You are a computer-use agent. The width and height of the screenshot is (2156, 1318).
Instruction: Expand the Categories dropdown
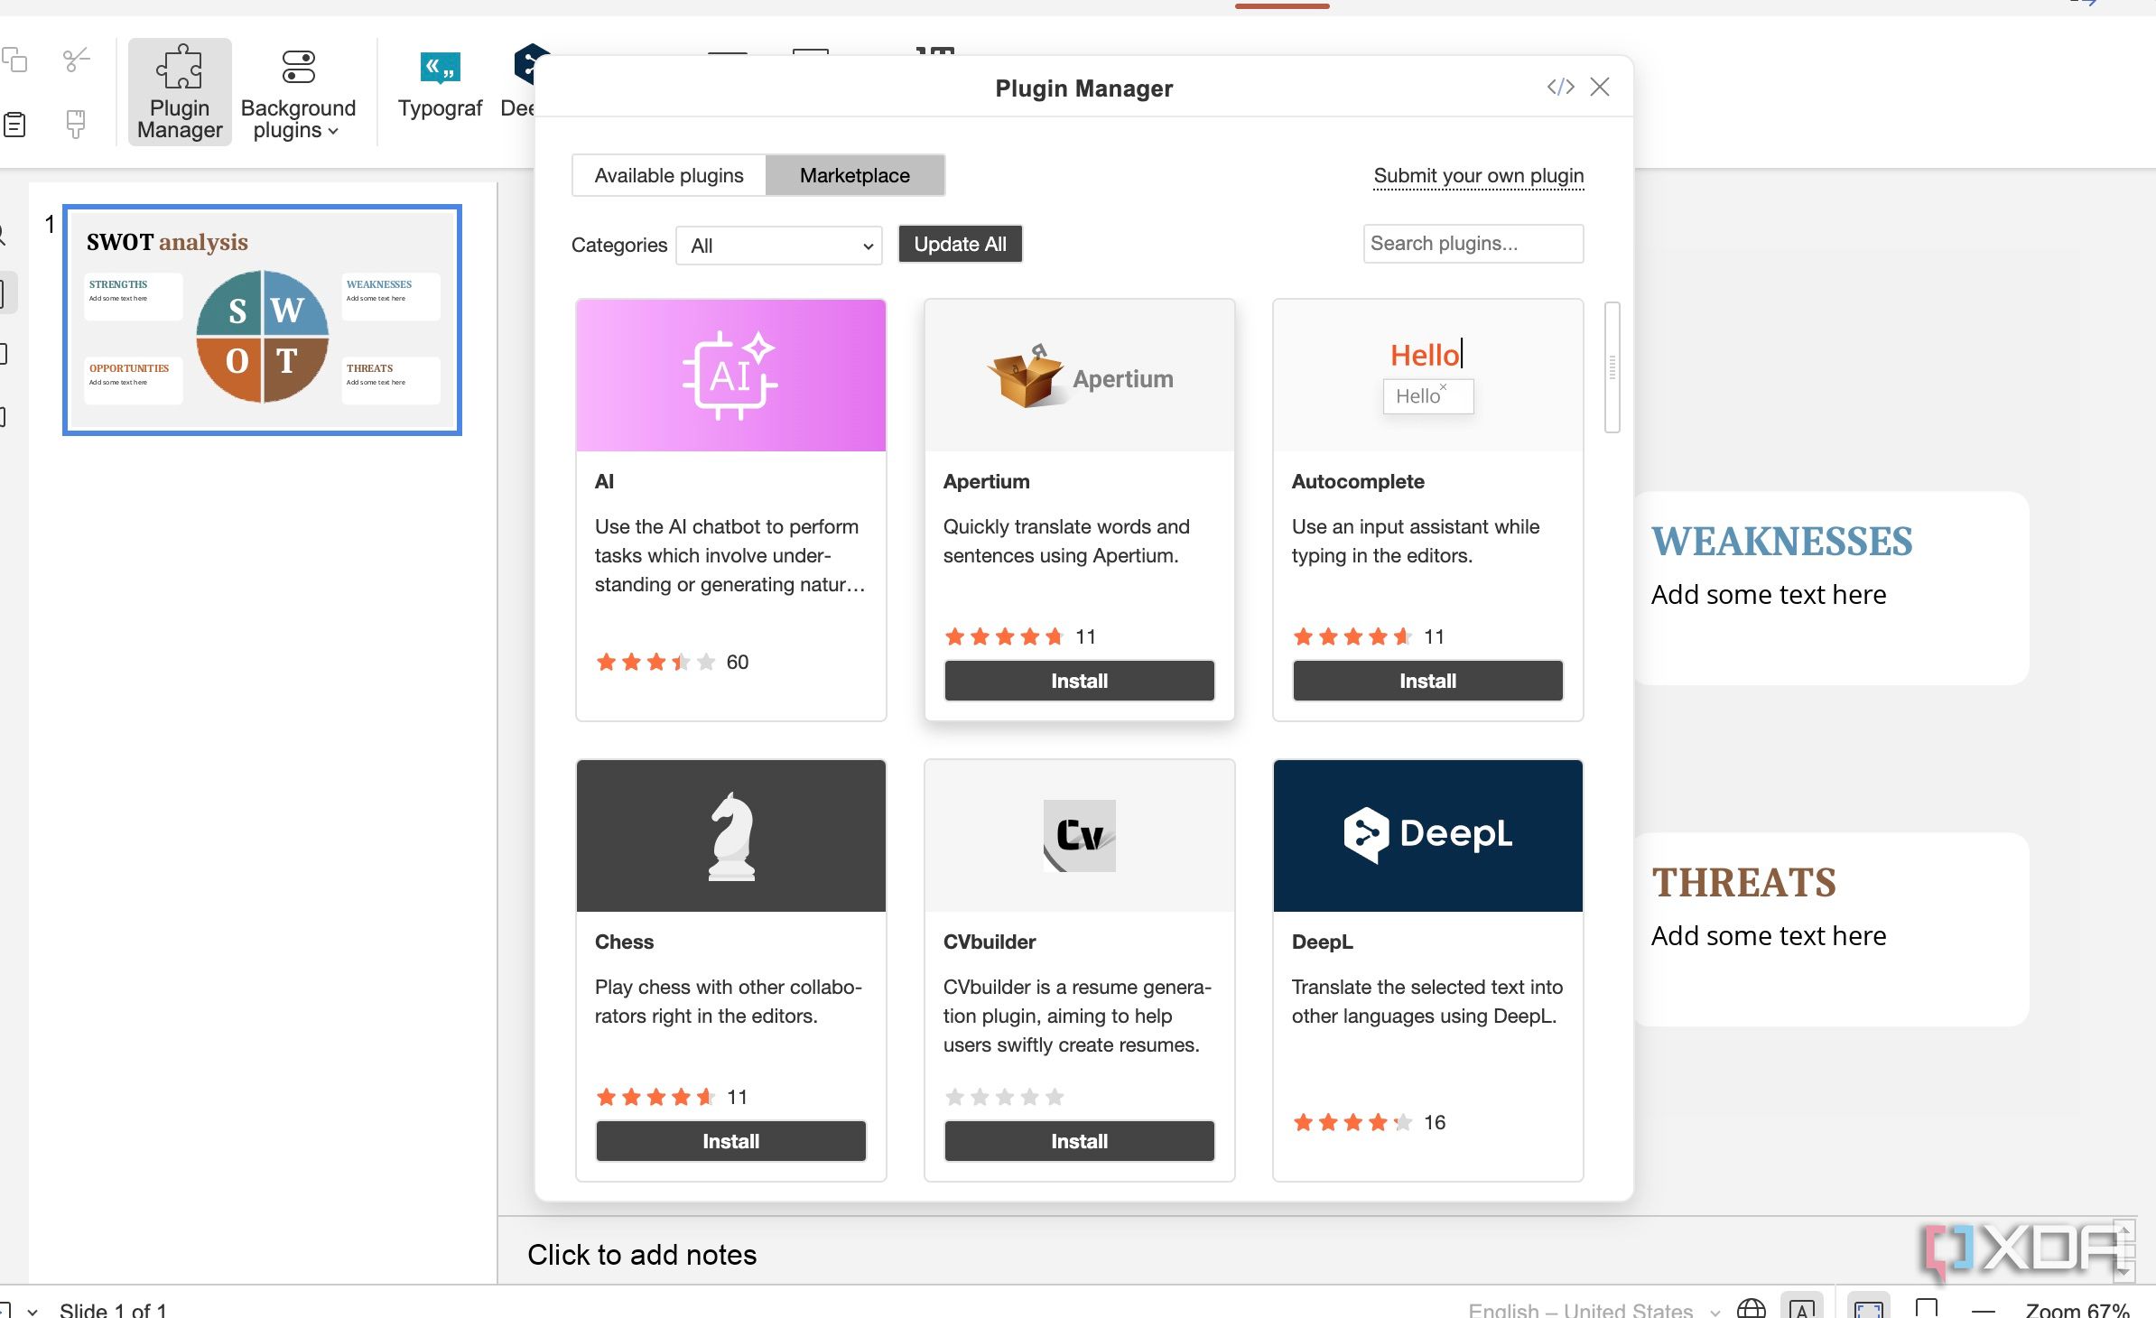(779, 246)
